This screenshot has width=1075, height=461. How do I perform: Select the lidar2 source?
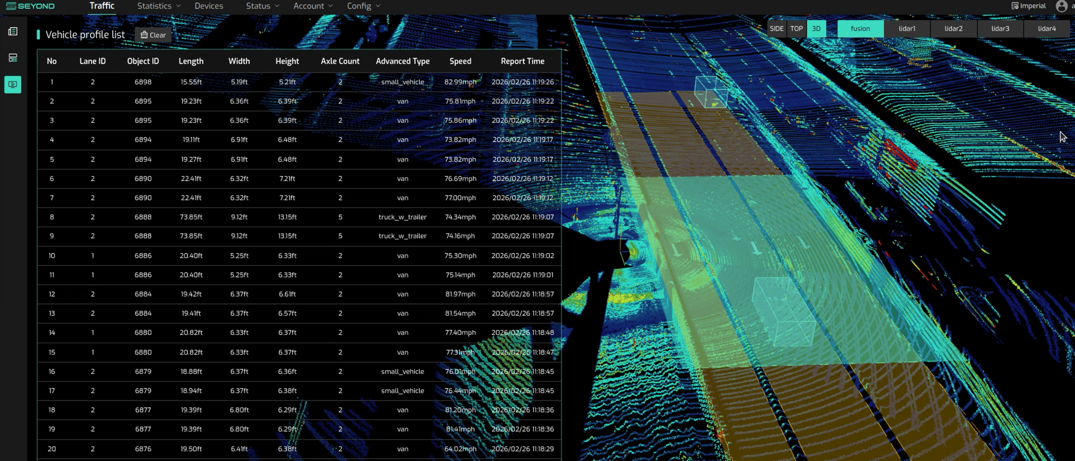[x=954, y=28]
